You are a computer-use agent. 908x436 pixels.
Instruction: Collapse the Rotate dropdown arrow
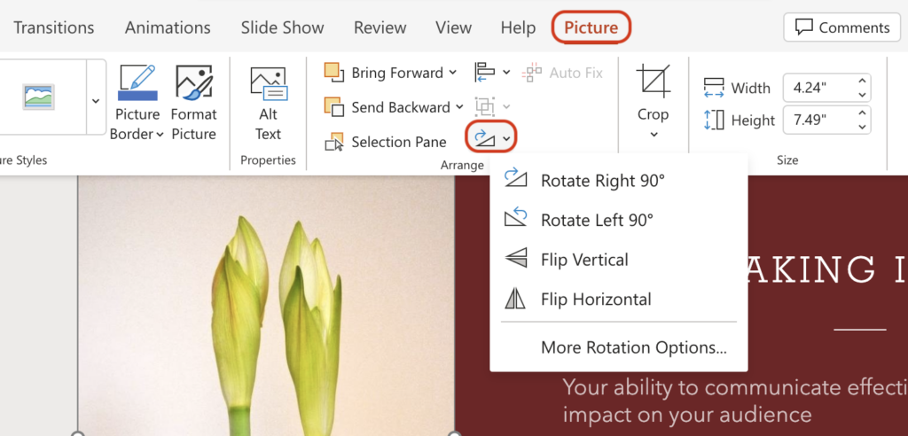(x=506, y=138)
